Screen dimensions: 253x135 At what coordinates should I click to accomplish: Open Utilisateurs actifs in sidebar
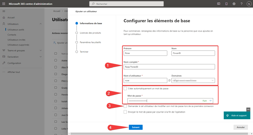(16, 30)
